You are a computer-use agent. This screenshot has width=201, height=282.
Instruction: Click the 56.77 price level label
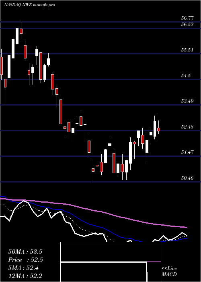coord(187,18)
